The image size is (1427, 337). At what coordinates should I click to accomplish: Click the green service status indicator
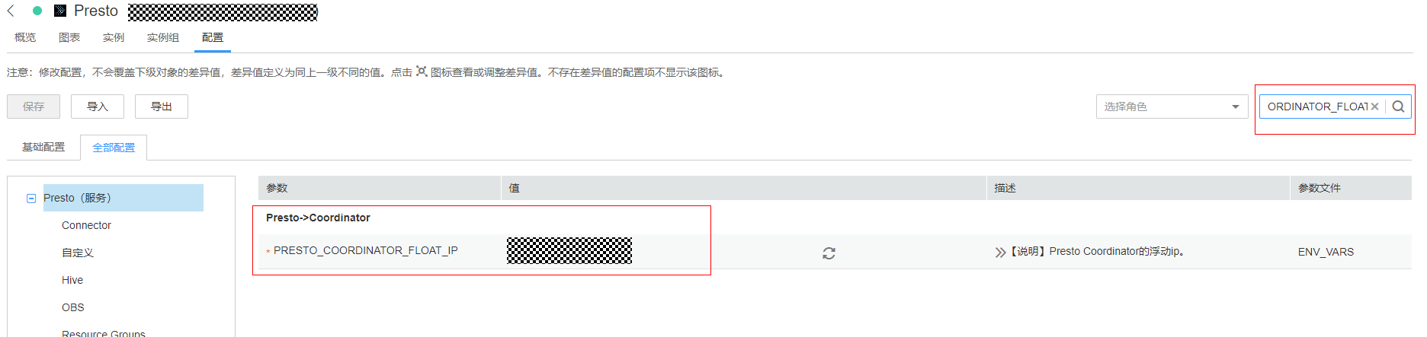pos(37,11)
